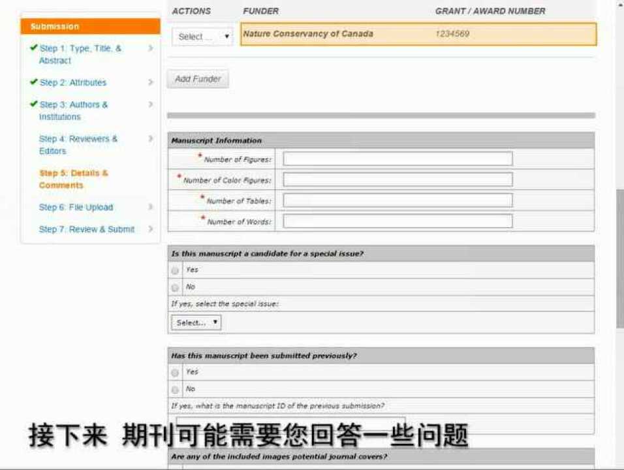Click the chevron arrow next to Step 4
Image resolution: width=624 pixels, height=470 pixels.
tap(151, 139)
